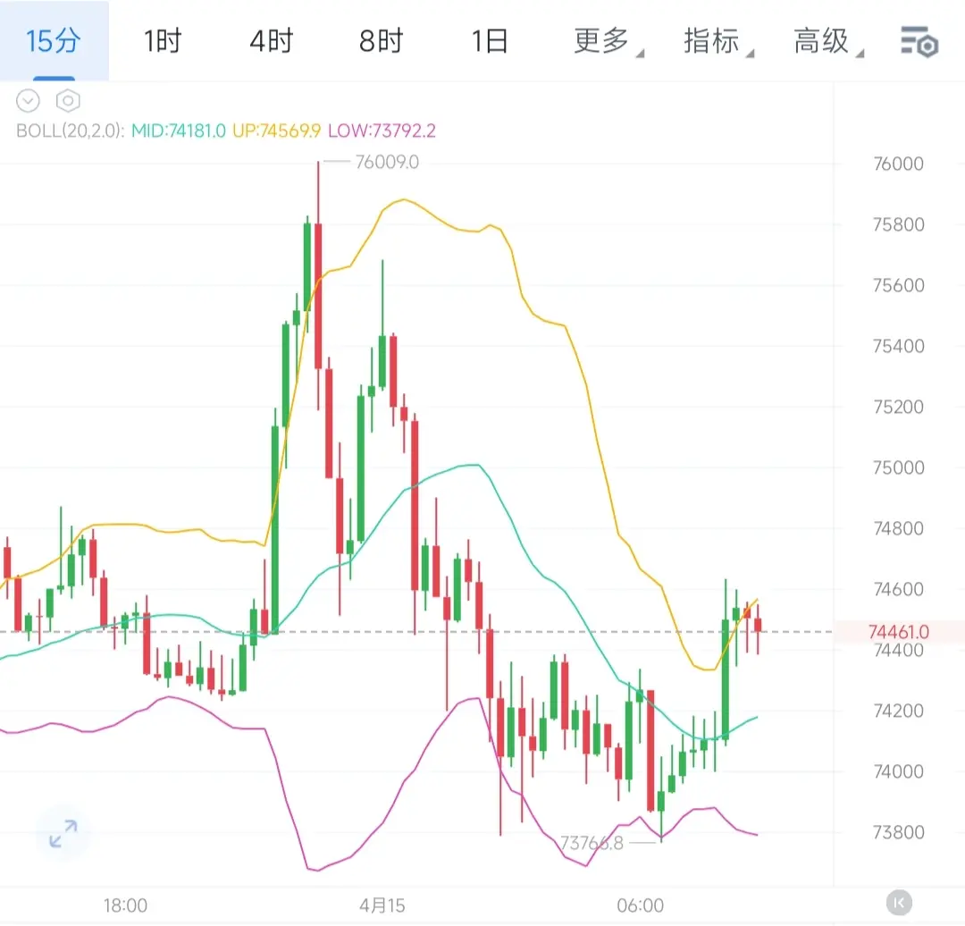This screenshot has width=965, height=926.
Task: Click the K-line round button
Action: [899, 904]
